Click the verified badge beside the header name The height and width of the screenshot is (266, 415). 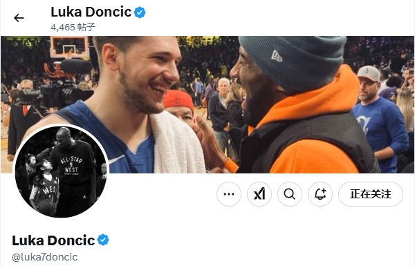(x=140, y=12)
